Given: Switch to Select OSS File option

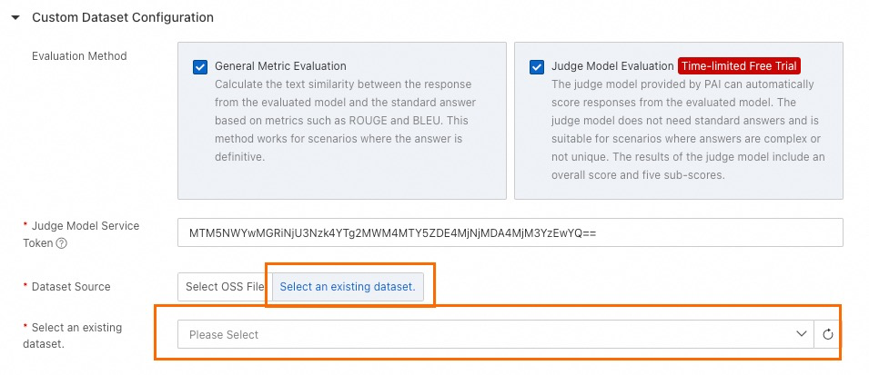Looking at the screenshot, I should click(x=225, y=287).
